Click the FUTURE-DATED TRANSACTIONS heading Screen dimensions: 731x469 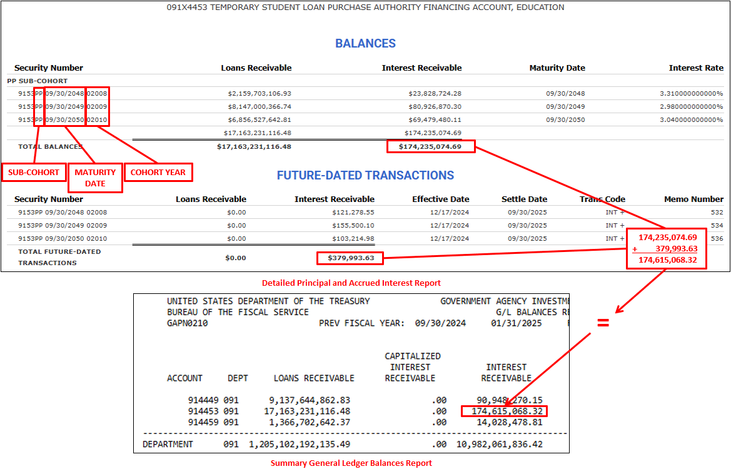[366, 176]
